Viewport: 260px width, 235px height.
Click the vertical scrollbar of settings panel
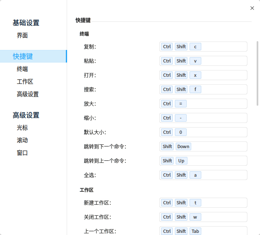[x=257, y=73]
